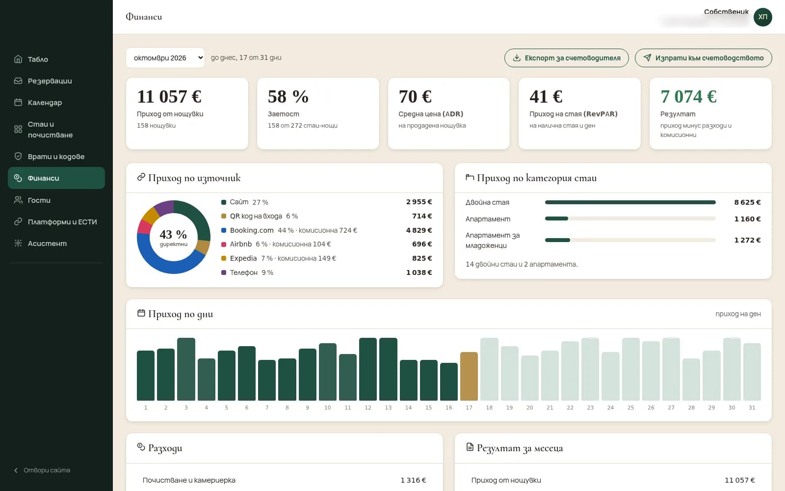785x491 pixels.
Task: Click the Booking.com blue legend swatch
Action: point(224,230)
